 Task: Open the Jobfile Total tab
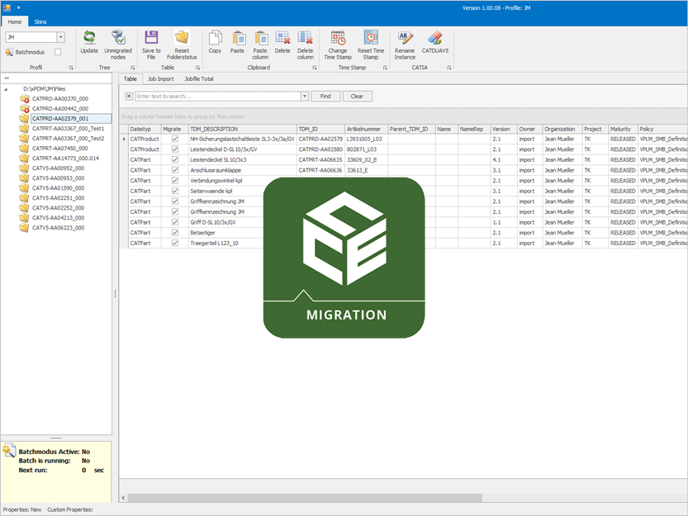click(199, 79)
